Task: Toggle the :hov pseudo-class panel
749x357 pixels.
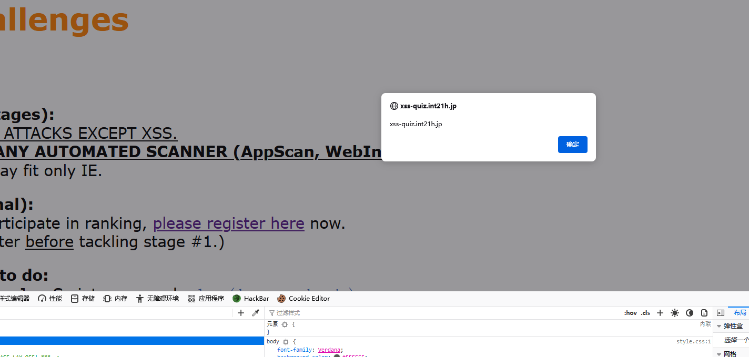Action: [x=630, y=313]
